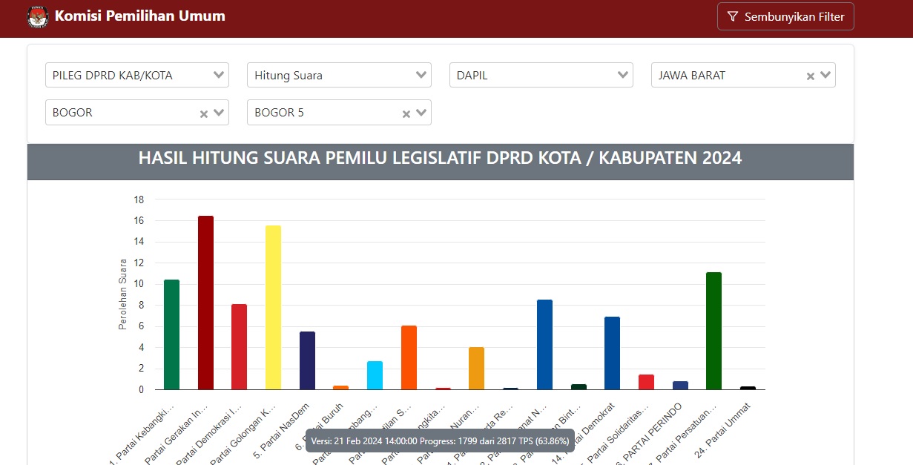Click the dark green Partai Kebangkitan bar
Screen dimensions: 913x465
(x=171, y=334)
